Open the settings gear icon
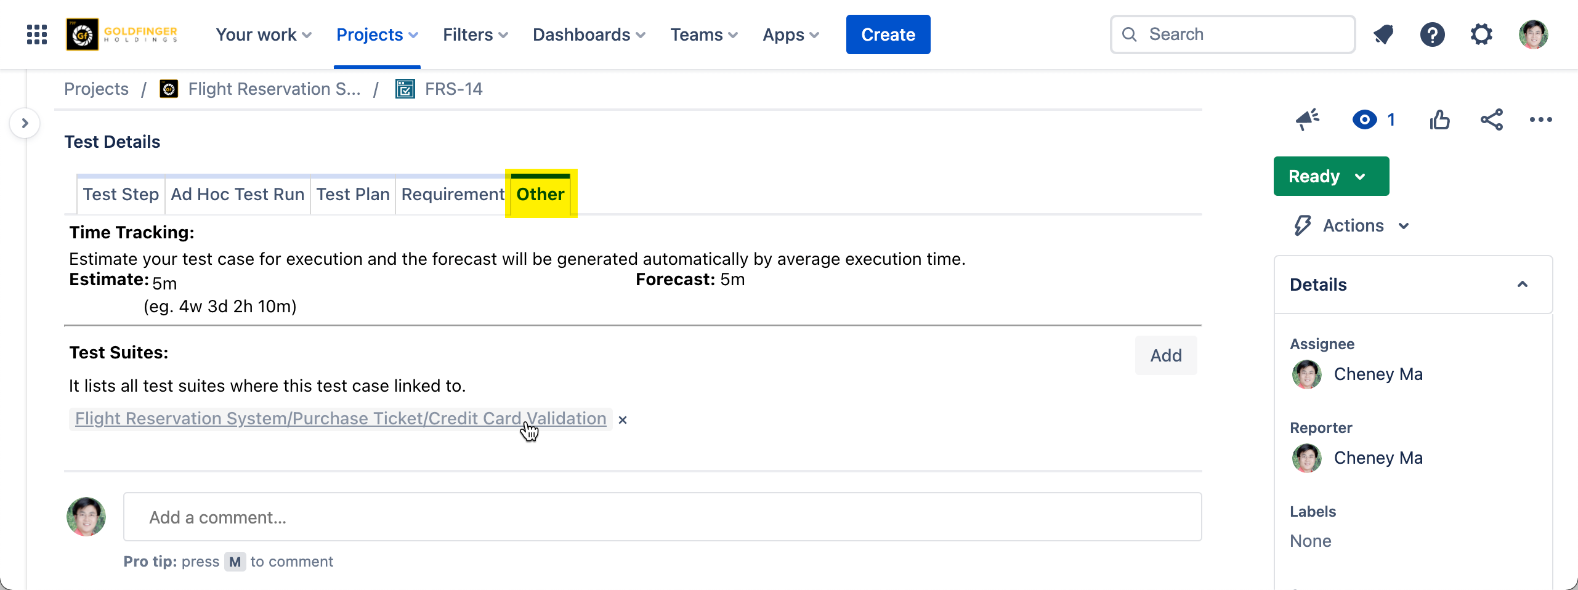 point(1481,34)
